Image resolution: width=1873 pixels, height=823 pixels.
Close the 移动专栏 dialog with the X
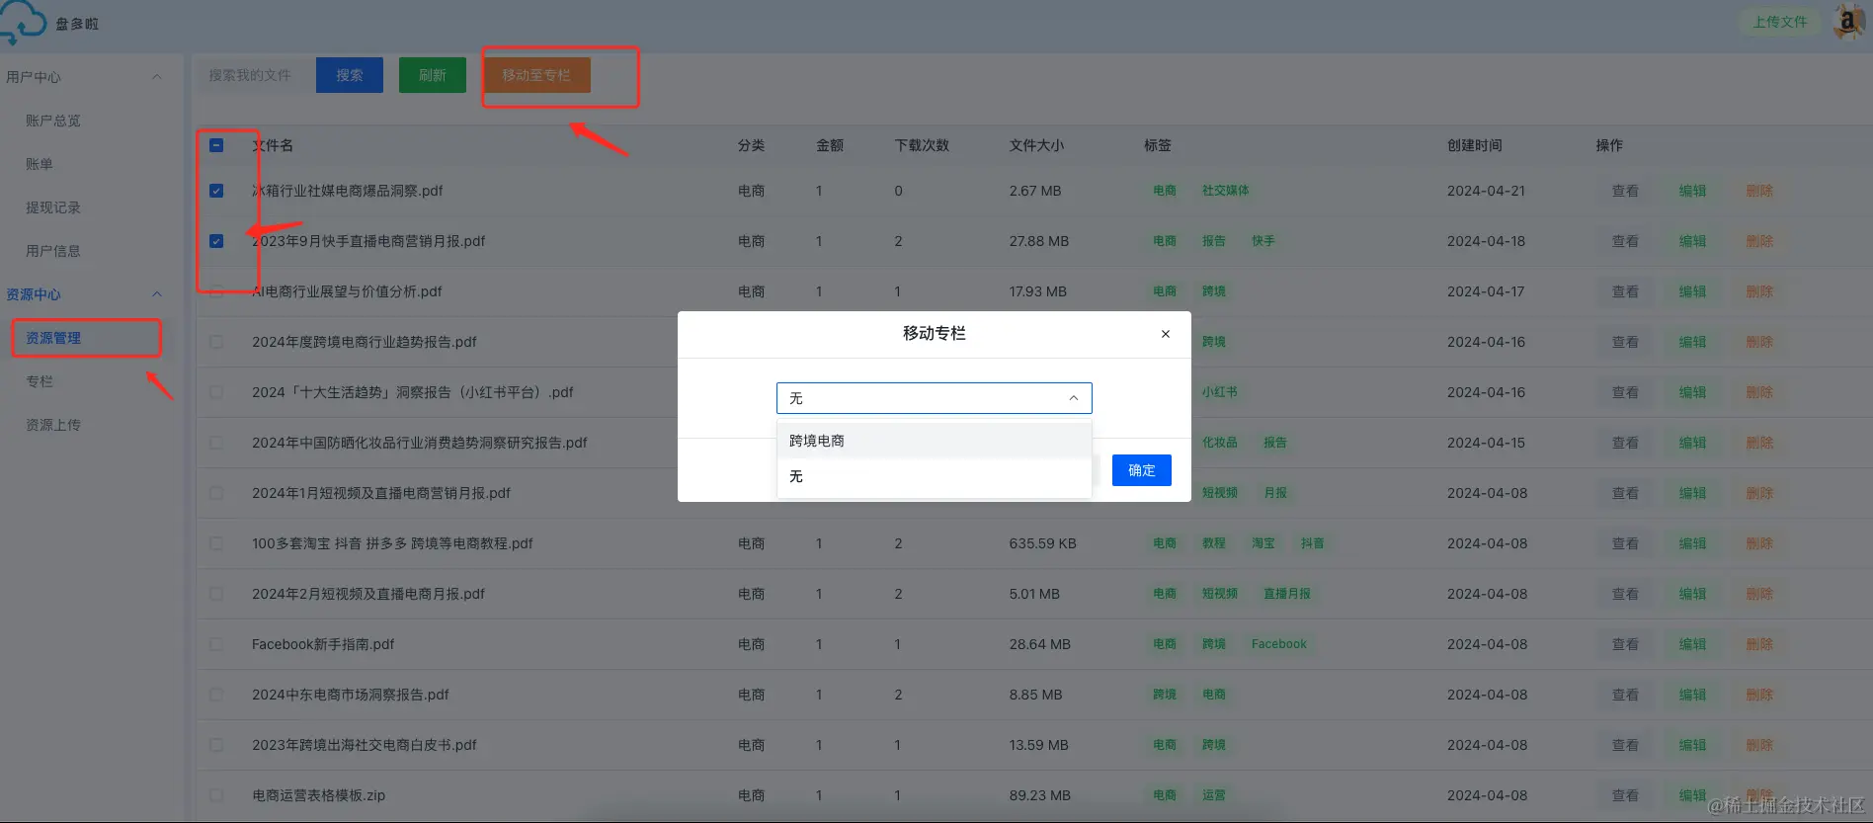[1166, 334]
